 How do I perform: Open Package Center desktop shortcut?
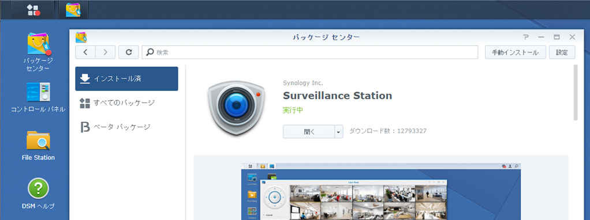click(38, 52)
